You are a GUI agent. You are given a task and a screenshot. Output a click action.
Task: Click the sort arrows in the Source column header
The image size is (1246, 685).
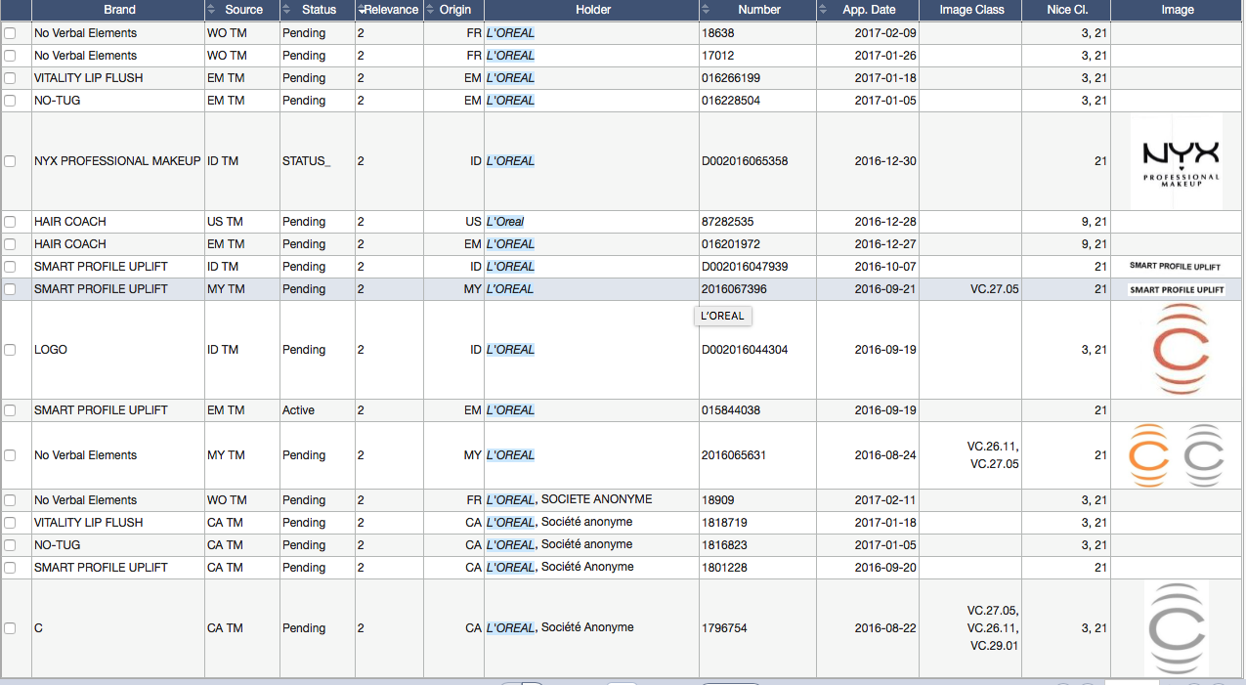(213, 10)
